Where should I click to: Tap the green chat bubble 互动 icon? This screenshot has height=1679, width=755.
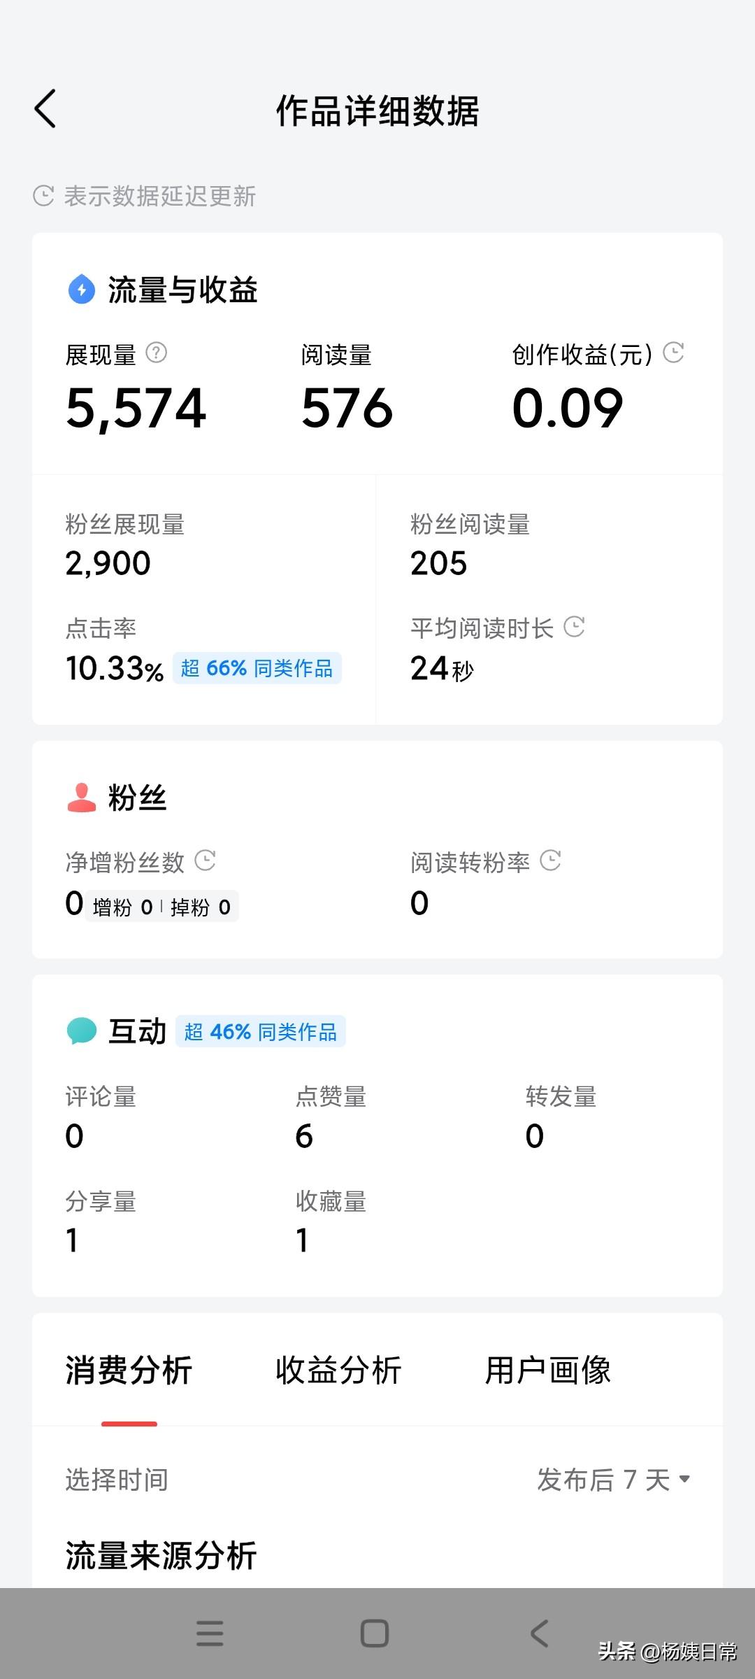(x=82, y=1031)
